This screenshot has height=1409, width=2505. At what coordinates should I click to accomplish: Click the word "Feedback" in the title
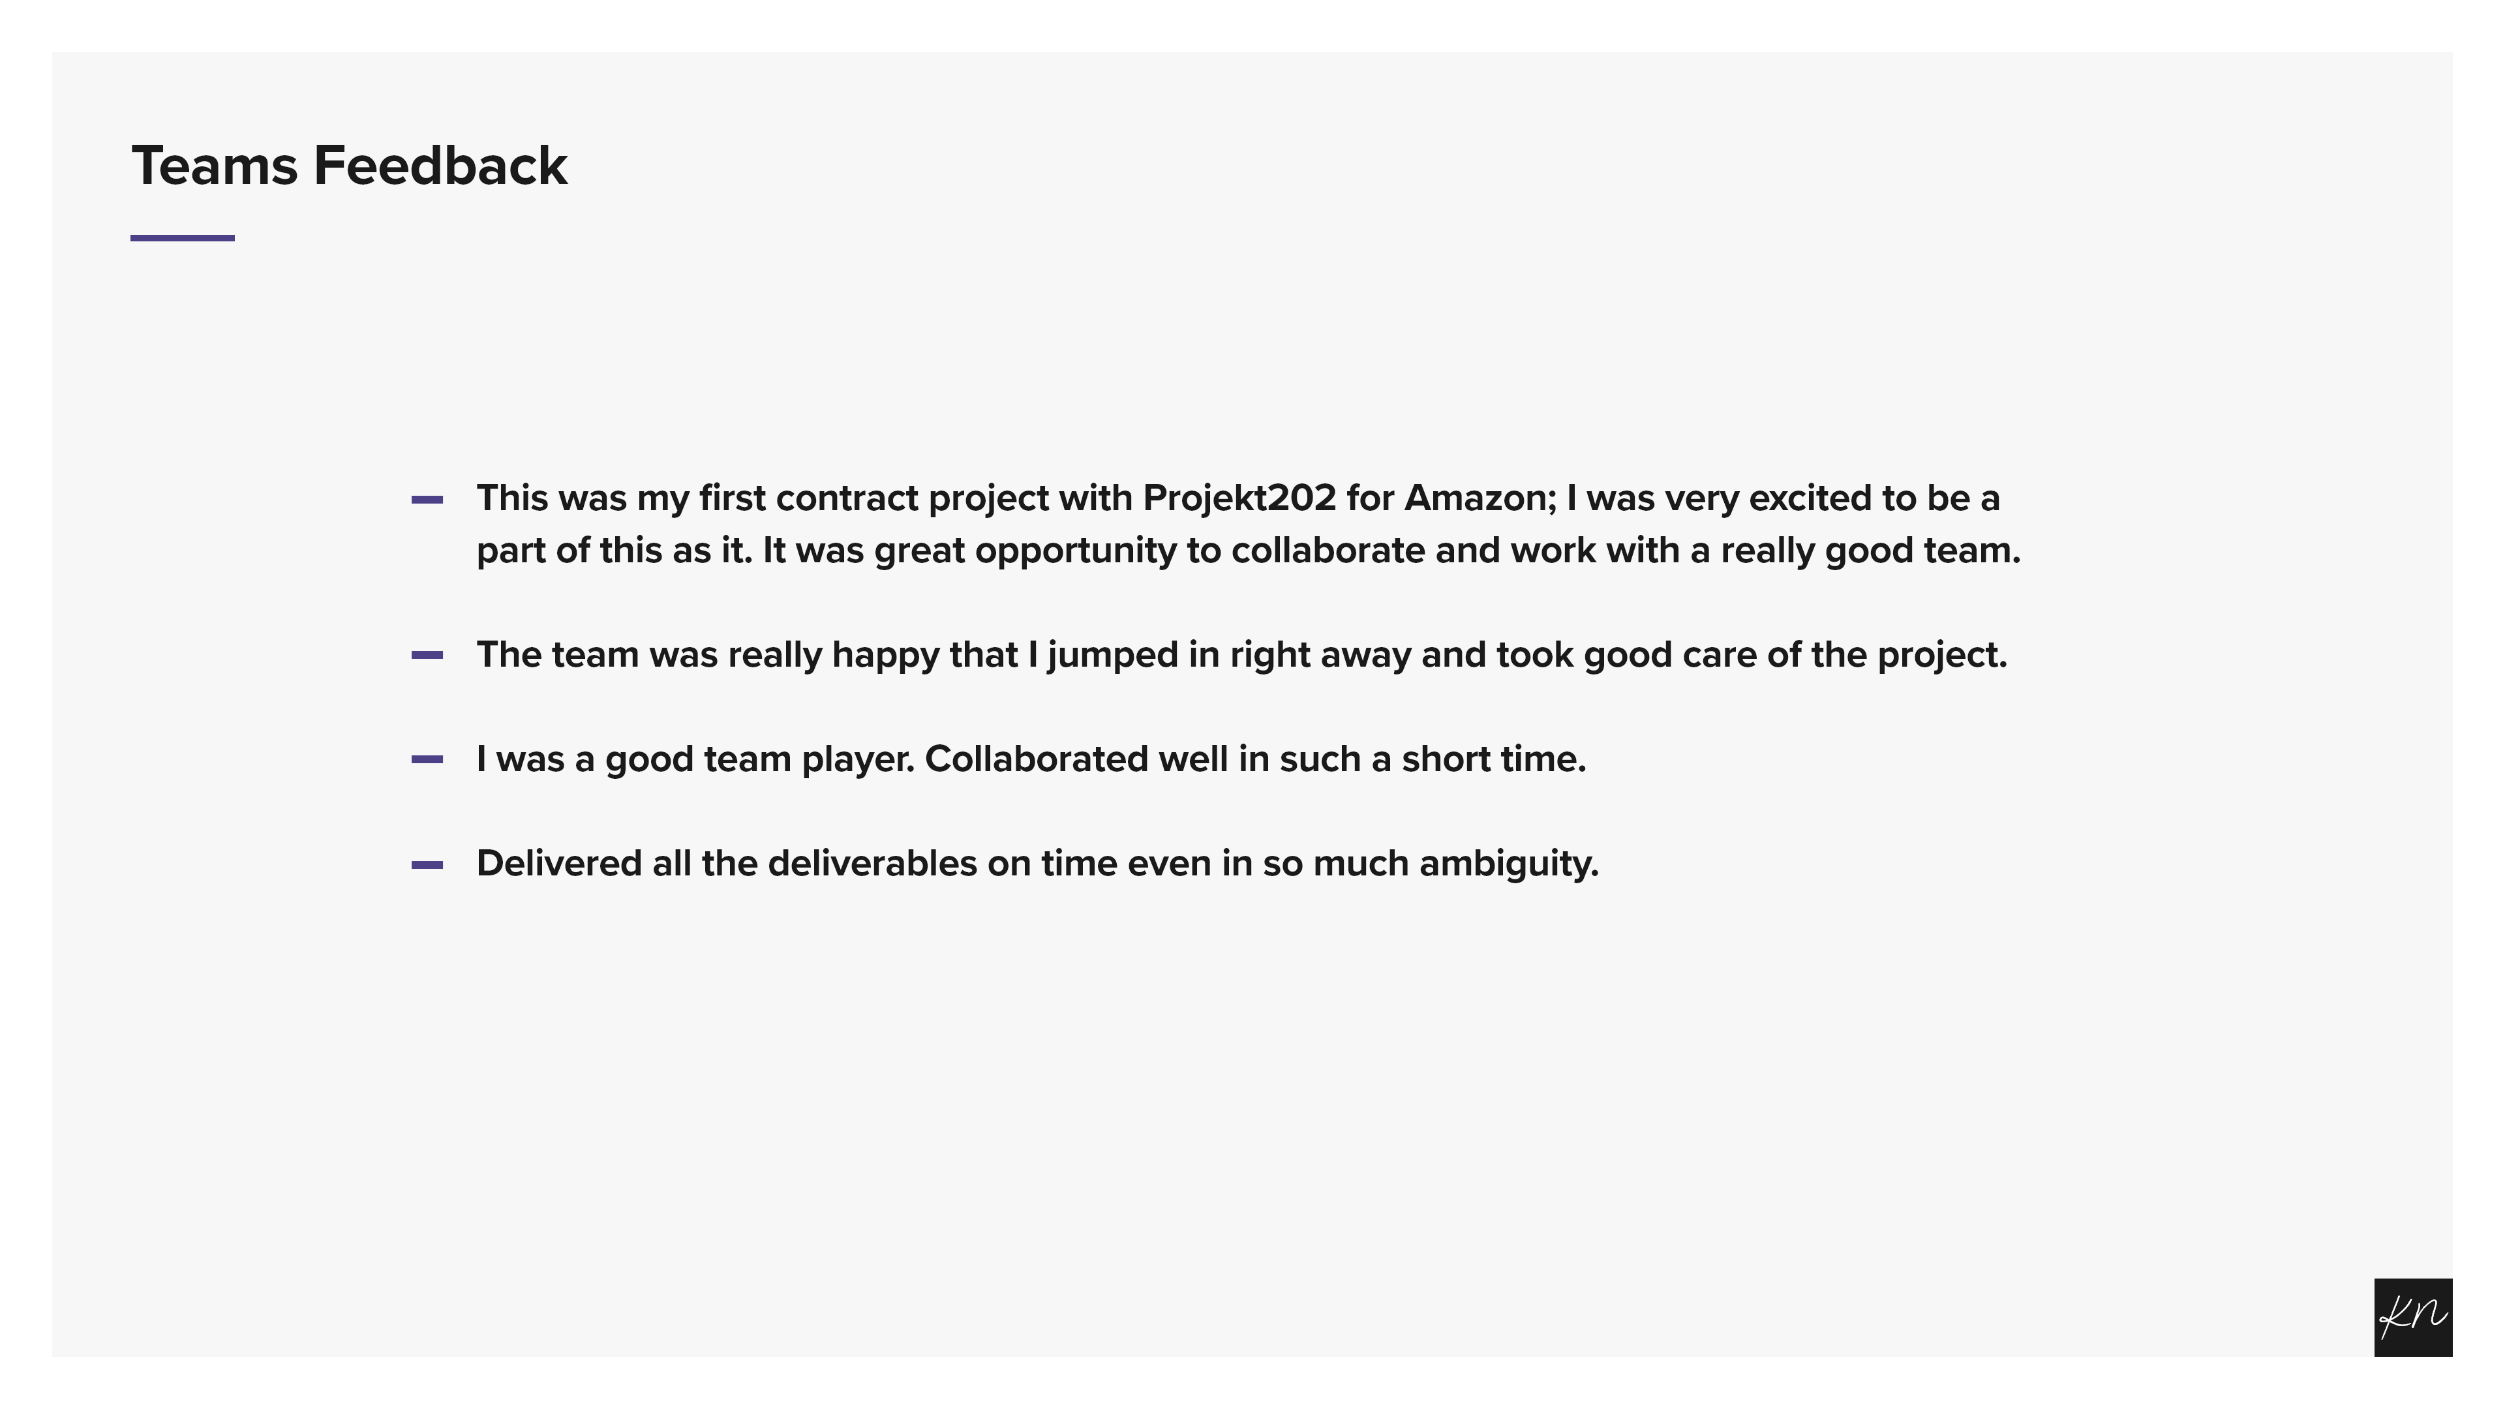[x=440, y=165]
